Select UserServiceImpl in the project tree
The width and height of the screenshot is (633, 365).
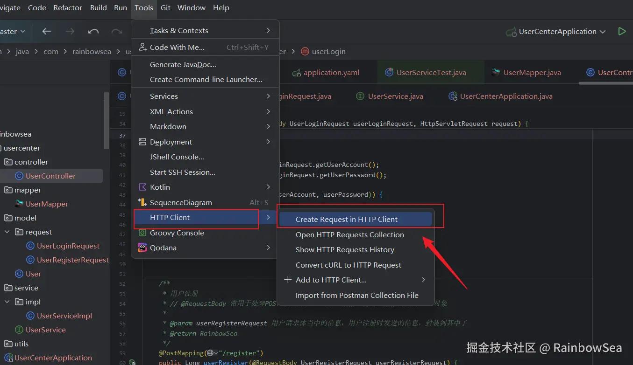[64, 316]
